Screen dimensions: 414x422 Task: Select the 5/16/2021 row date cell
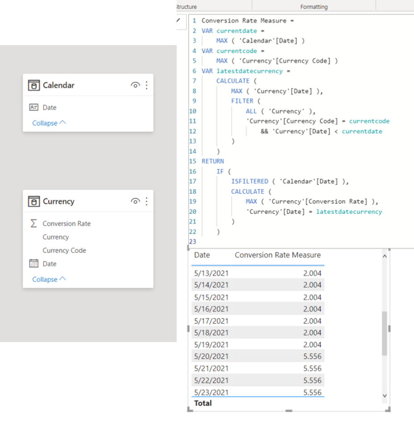pyautogui.click(x=211, y=309)
